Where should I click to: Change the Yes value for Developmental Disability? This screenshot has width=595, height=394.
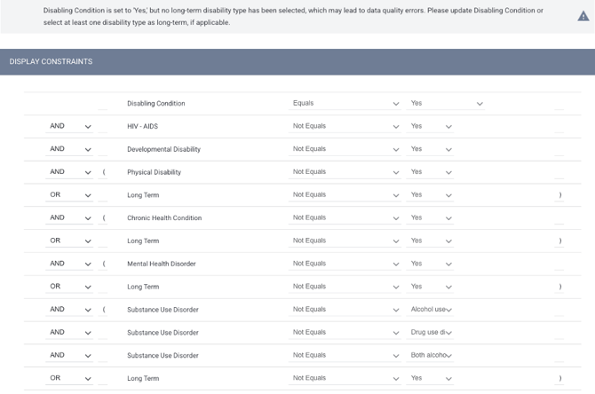coord(431,149)
